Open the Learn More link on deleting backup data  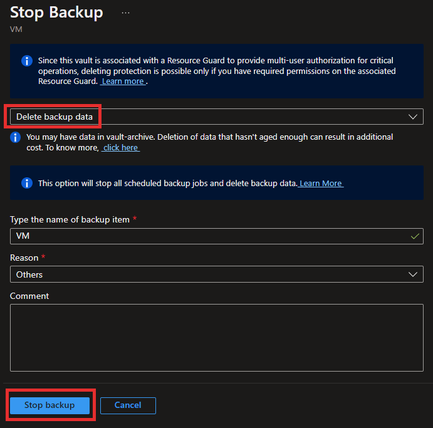pyautogui.click(x=321, y=184)
